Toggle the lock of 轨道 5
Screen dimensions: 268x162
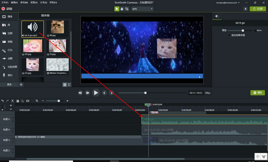[x=13, y=121]
